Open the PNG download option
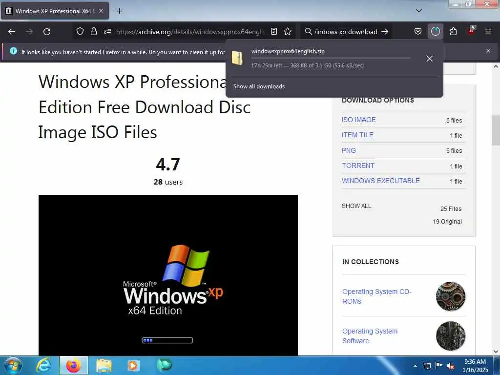 click(349, 150)
